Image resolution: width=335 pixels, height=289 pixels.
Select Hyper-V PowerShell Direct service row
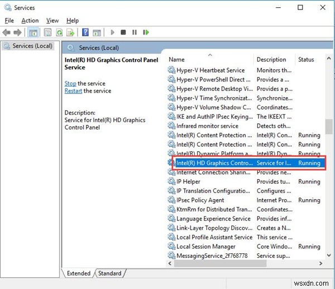pos(246,79)
